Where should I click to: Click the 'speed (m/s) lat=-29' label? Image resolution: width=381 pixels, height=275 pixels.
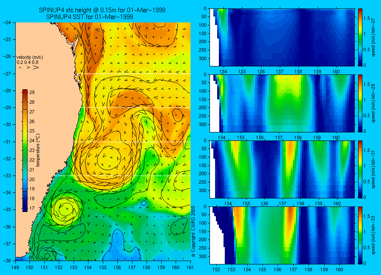pos(373,103)
